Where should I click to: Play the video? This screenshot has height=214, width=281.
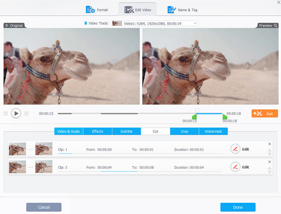pyautogui.click(x=16, y=113)
